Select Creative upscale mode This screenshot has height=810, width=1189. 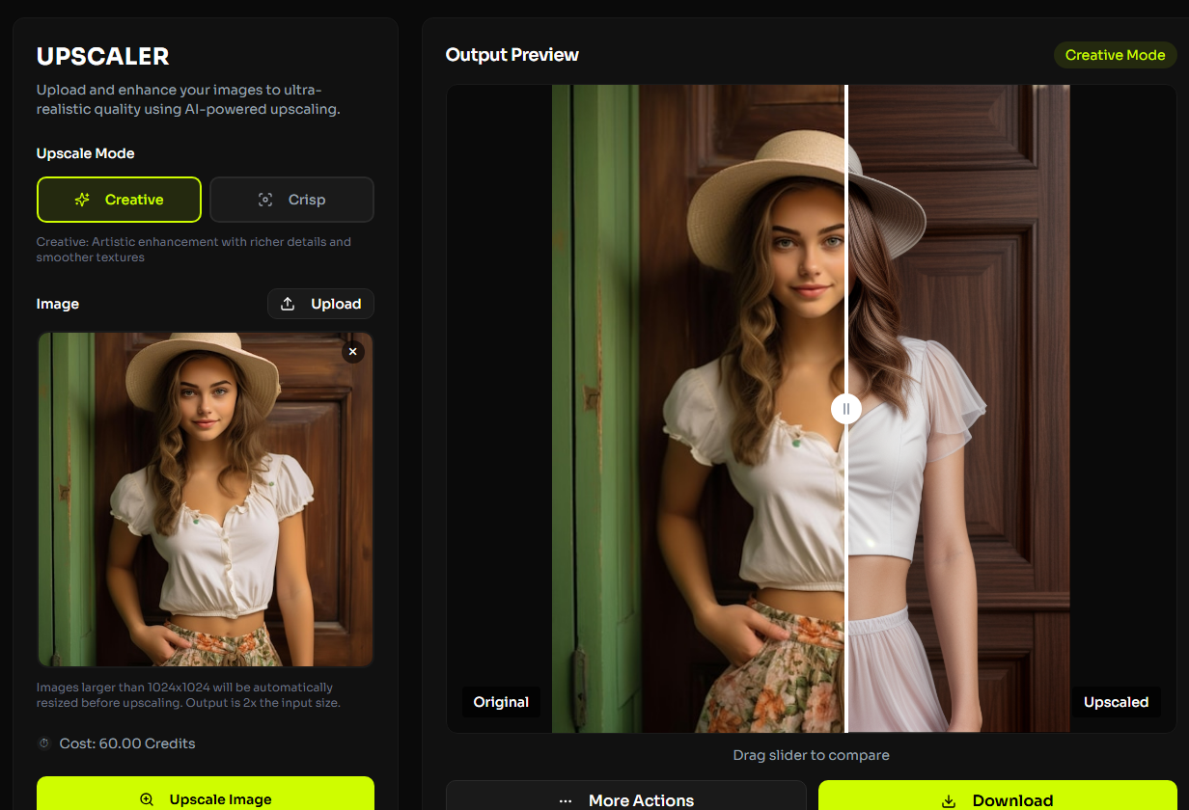click(119, 200)
